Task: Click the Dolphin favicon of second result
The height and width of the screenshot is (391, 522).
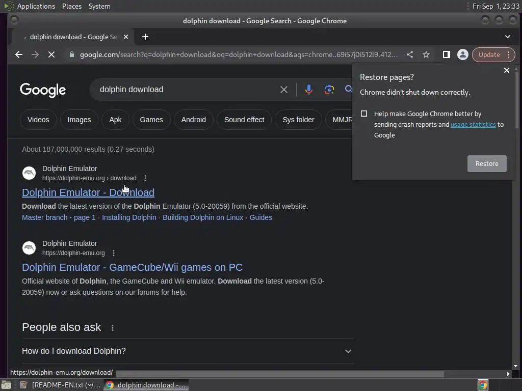Action: click(x=29, y=248)
